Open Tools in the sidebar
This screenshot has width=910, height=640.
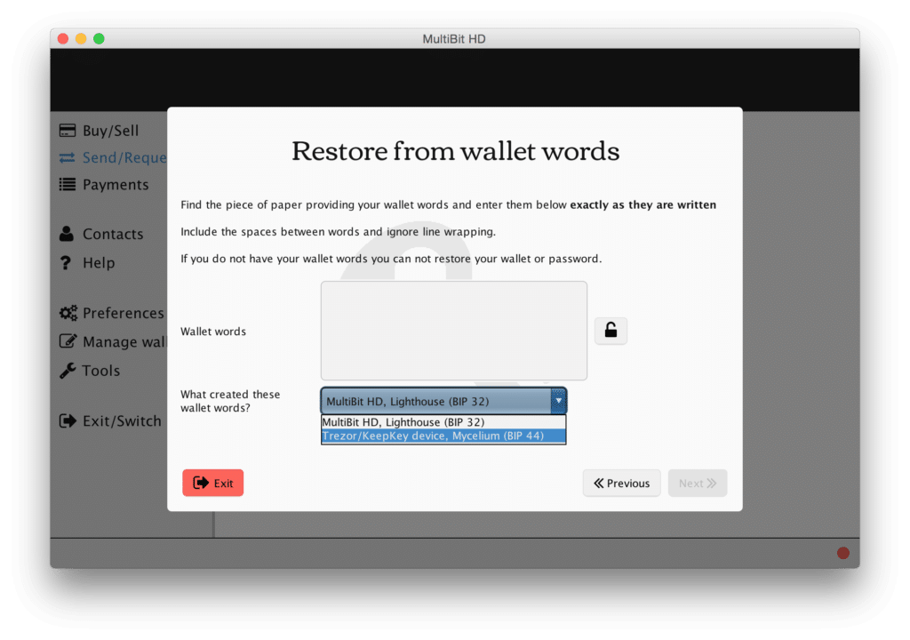[90, 370]
